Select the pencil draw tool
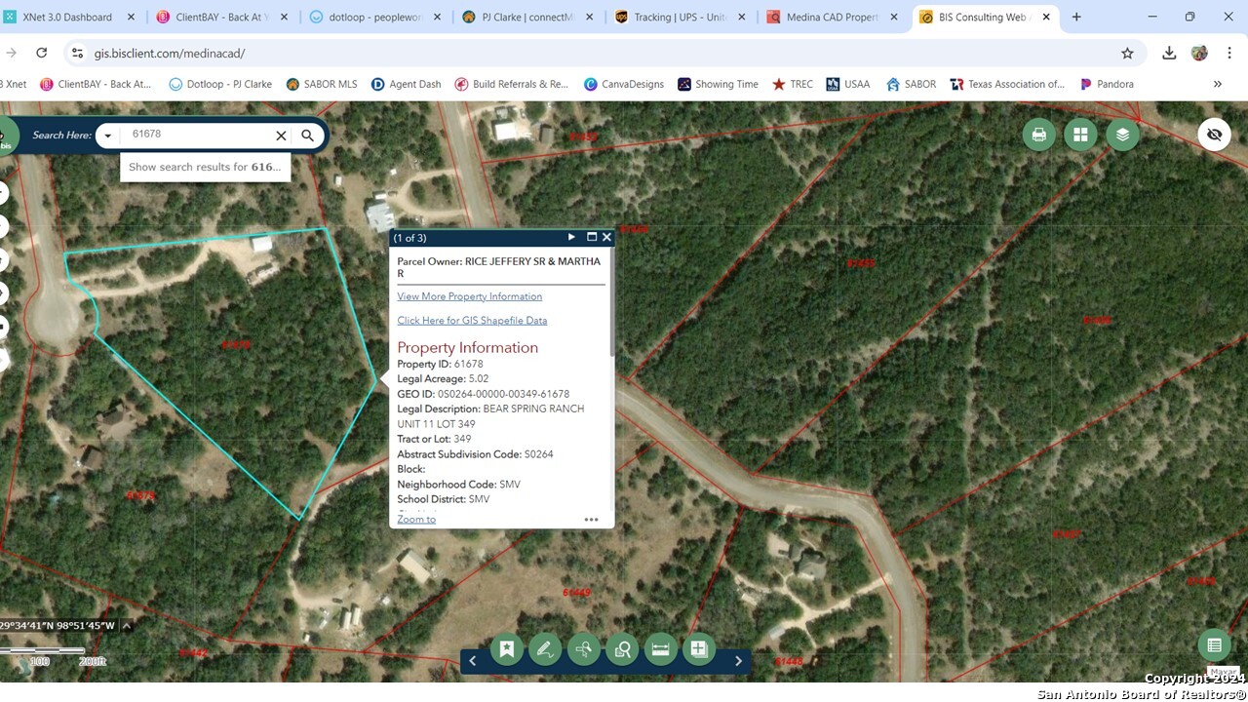The image size is (1248, 702). pyautogui.click(x=545, y=648)
